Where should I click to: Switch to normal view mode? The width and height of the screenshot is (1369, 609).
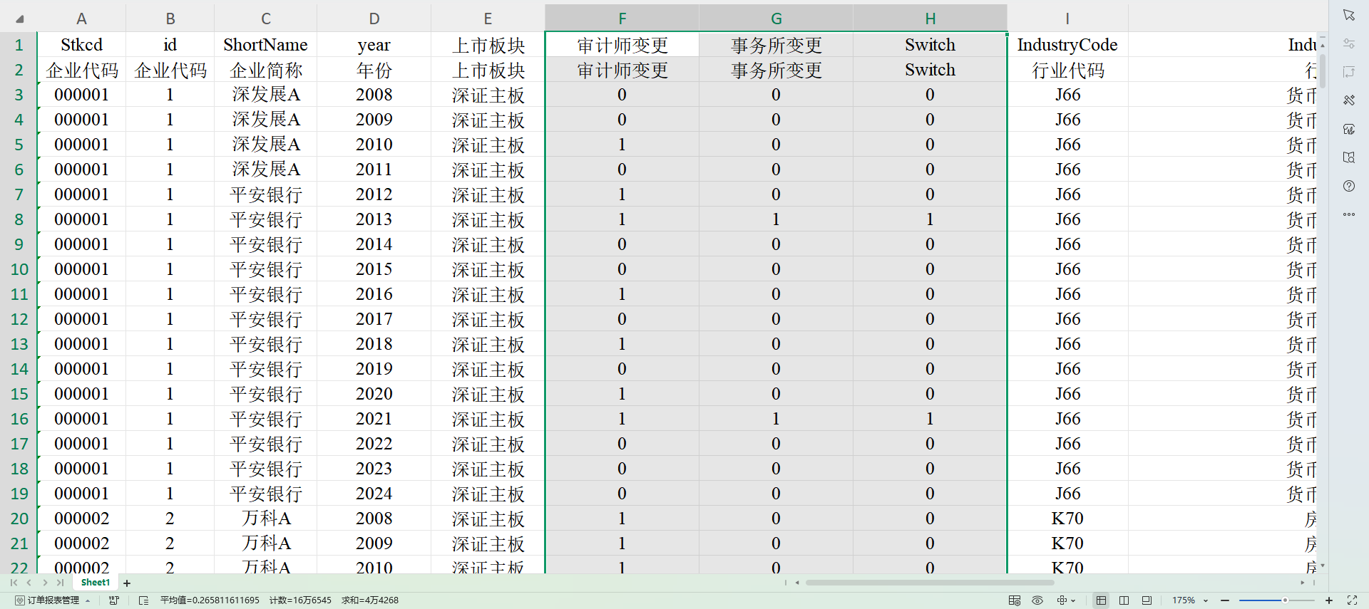[1101, 600]
